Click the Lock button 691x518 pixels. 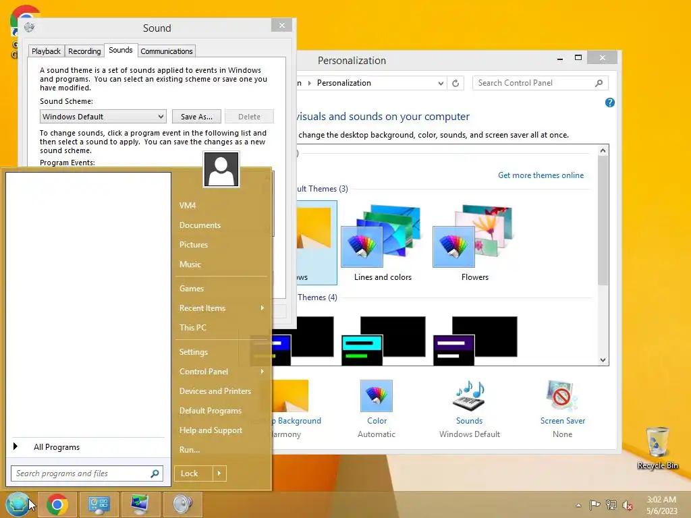[193, 473]
